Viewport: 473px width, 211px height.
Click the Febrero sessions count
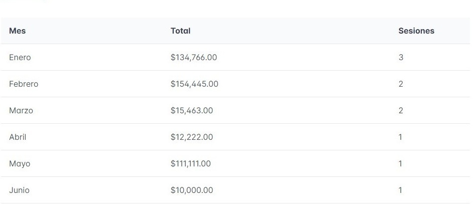tap(401, 84)
